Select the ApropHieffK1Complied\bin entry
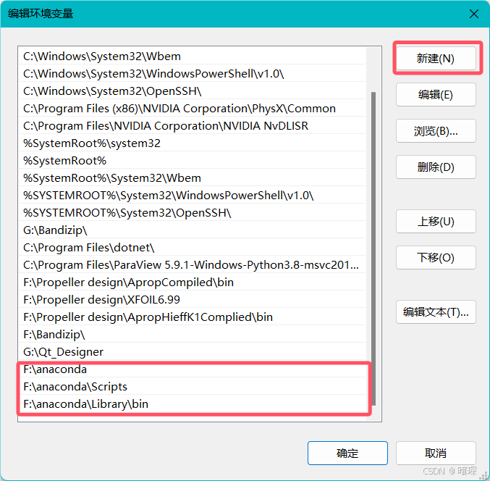Screen dimensions: 490x481 (x=193, y=317)
